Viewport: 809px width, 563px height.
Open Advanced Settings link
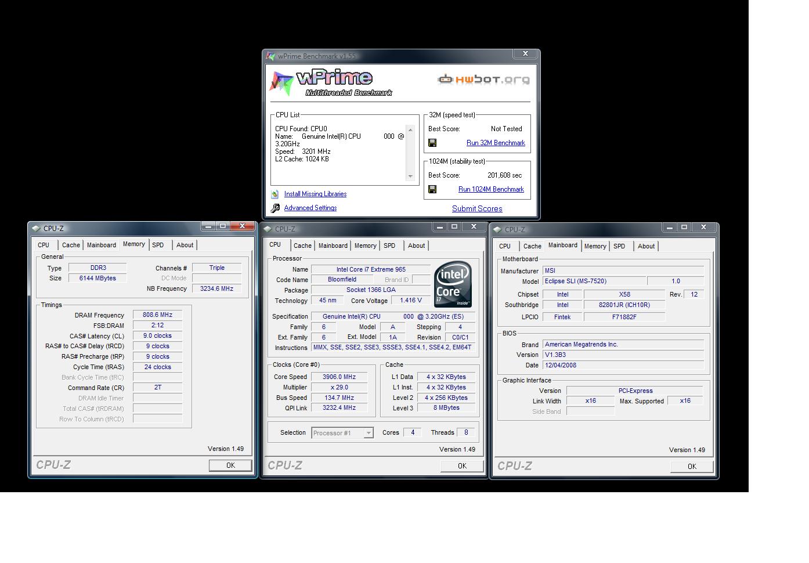[x=310, y=208]
